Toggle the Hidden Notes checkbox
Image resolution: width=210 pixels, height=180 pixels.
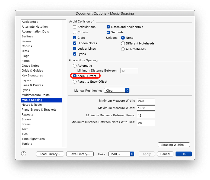click(x=75, y=43)
